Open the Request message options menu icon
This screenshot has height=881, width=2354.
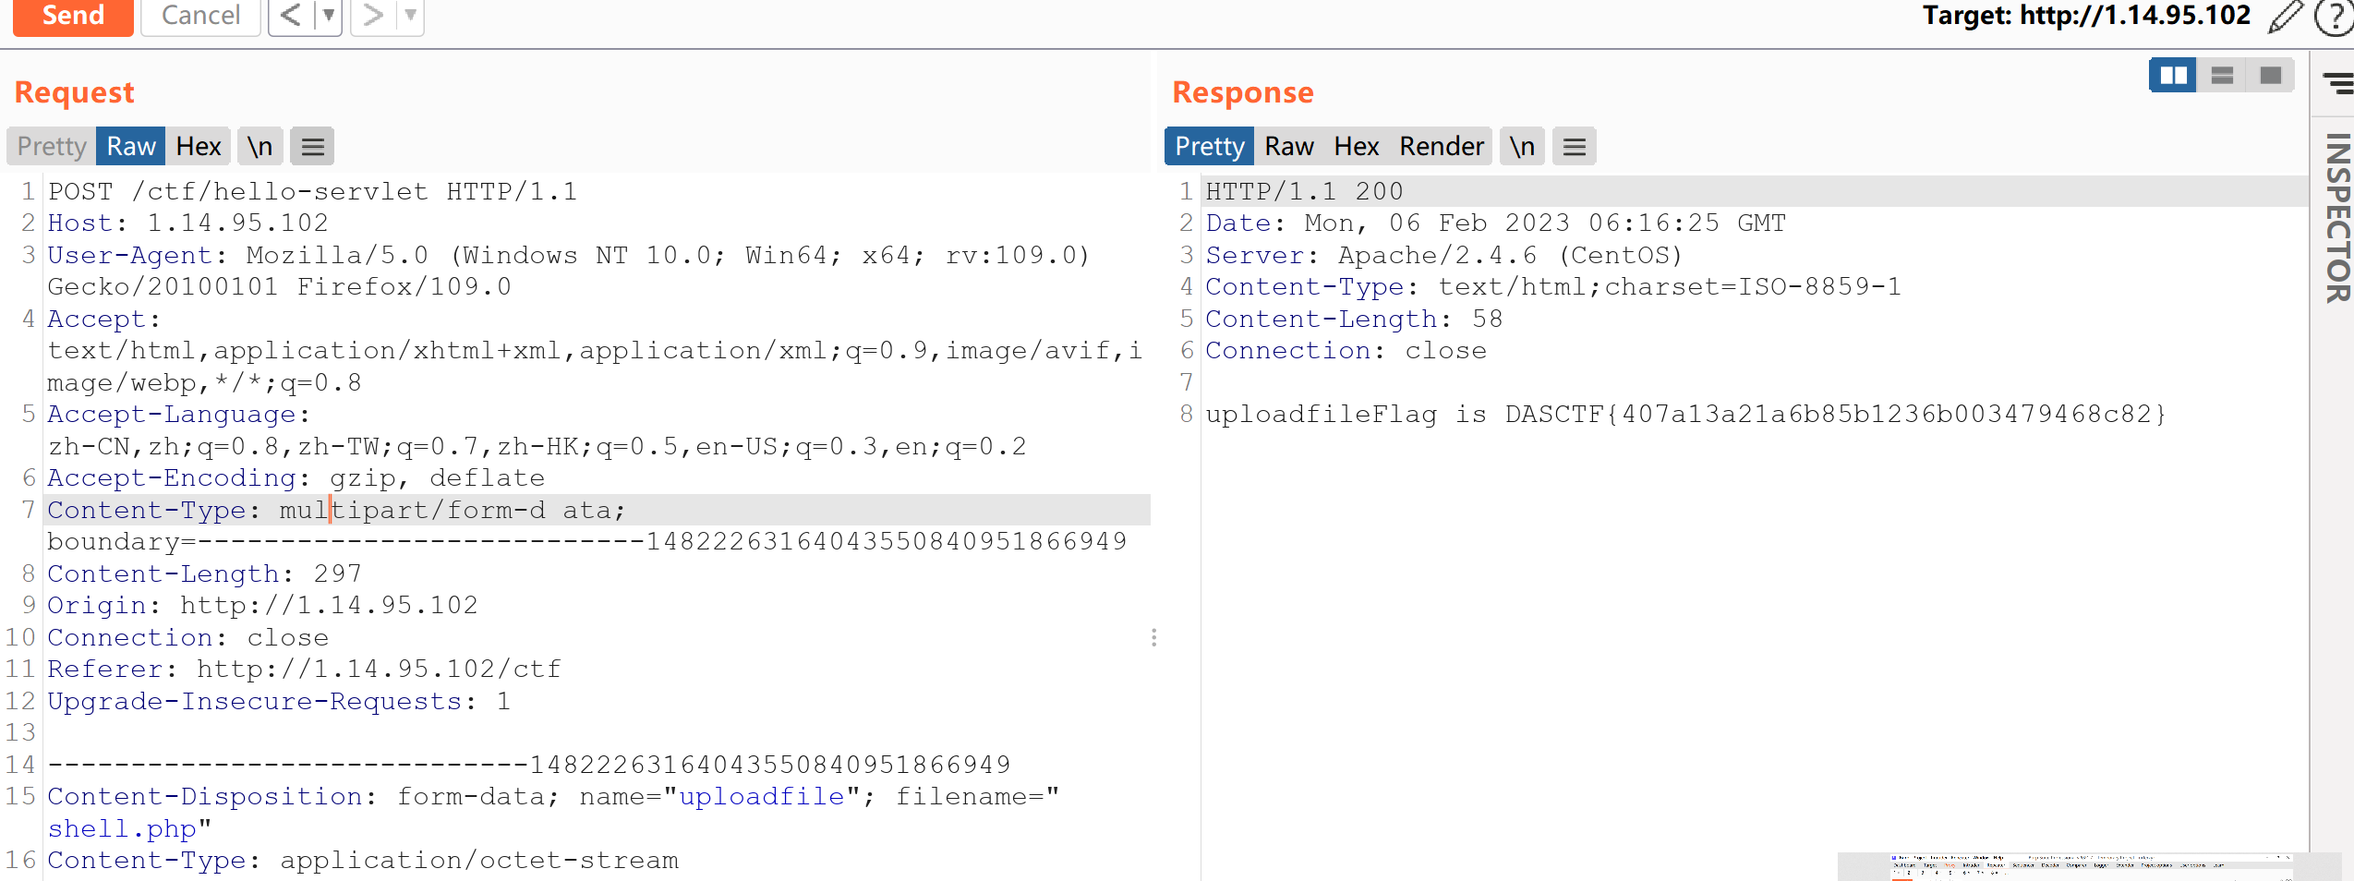click(x=312, y=146)
